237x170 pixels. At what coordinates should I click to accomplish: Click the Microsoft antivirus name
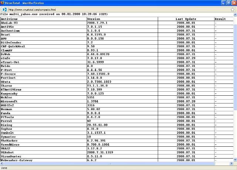(x=9, y=101)
